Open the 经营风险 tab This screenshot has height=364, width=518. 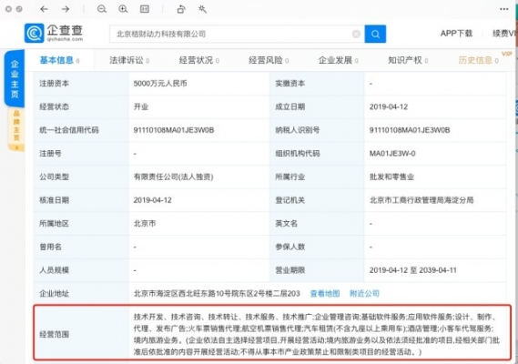[x=269, y=60]
